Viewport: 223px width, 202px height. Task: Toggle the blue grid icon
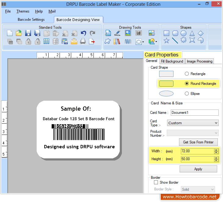[x=46, y=41]
